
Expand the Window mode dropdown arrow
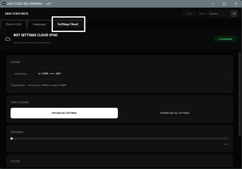[234, 14]
